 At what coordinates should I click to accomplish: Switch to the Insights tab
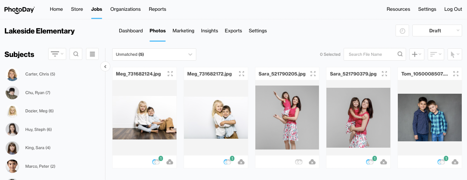point(209,31)
